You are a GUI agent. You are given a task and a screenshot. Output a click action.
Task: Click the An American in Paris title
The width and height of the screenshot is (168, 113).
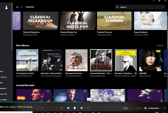pyautogui.click(x=25, y=73)
